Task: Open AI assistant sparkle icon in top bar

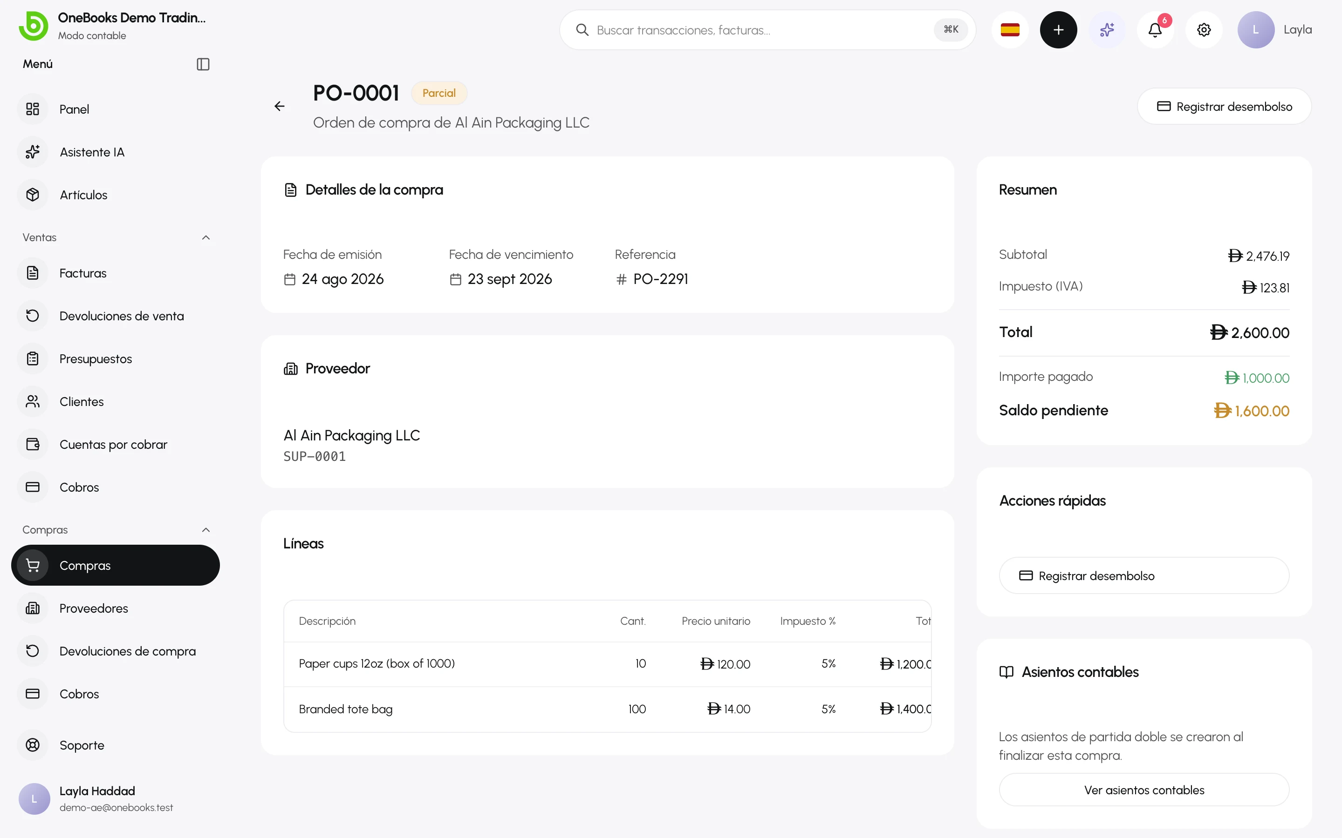Action: pyautogui.click(x=1107, y=30)
